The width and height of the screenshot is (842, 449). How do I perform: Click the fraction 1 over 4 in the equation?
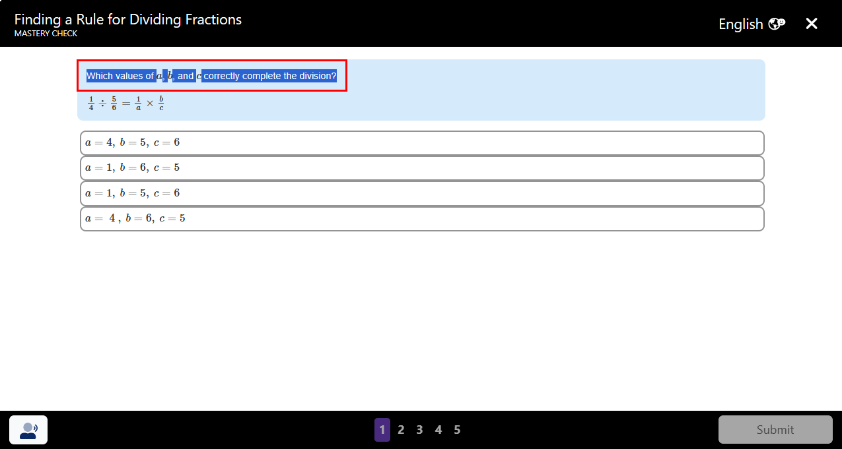point(91,104)
